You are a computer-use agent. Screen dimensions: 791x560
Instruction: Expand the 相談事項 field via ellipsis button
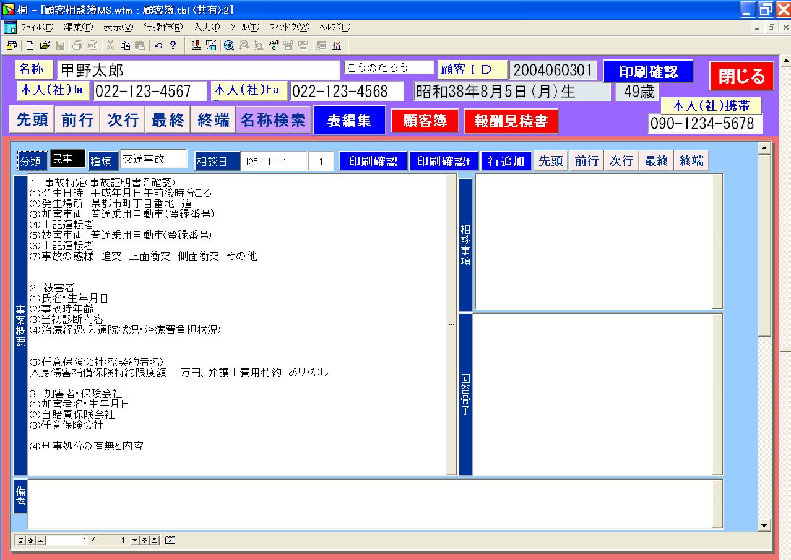point(717,241)
